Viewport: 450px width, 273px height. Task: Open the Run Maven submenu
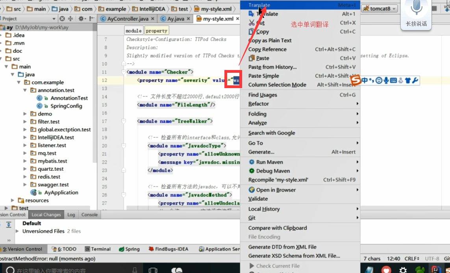click(300, 162)
